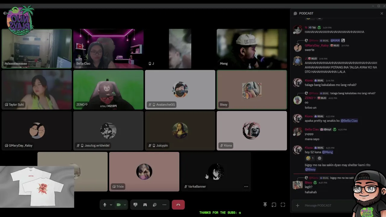Click the @Bella Ciao mention in chat
Image resolution: width=386 pixels, height=217 pixels.
pos(349,121)
